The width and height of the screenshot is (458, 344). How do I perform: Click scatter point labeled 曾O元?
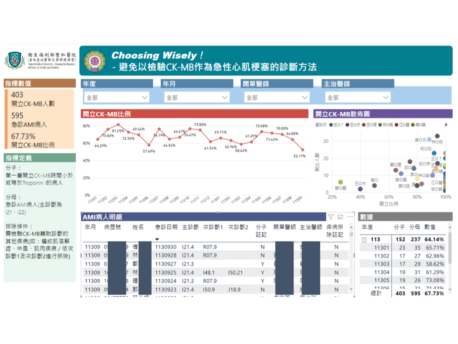429,139
